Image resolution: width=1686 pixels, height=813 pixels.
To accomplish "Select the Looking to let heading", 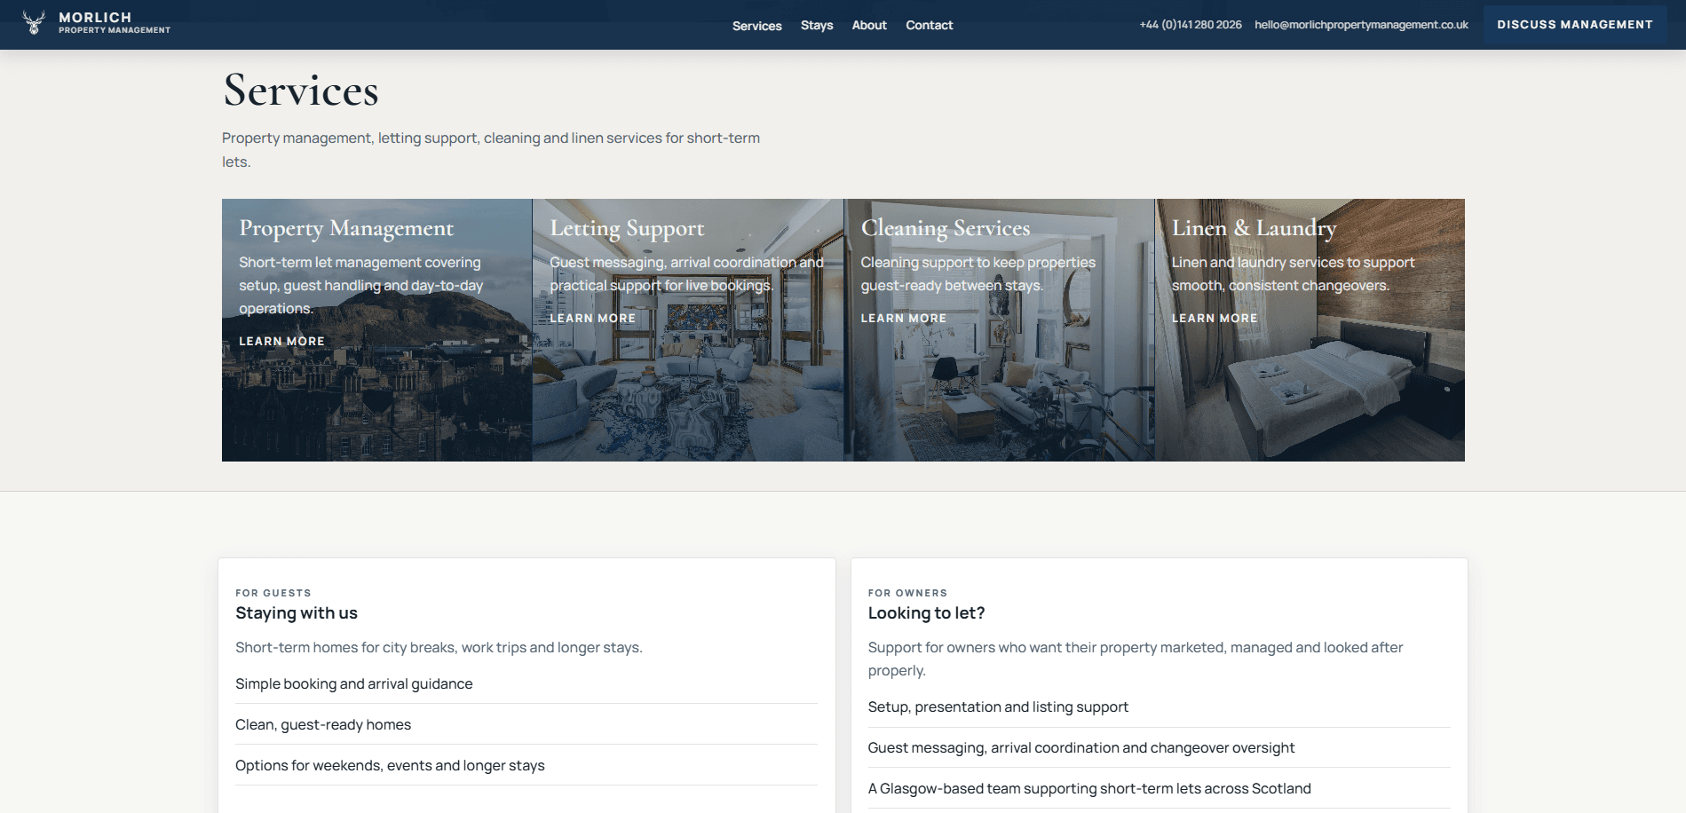I will 929,612.
